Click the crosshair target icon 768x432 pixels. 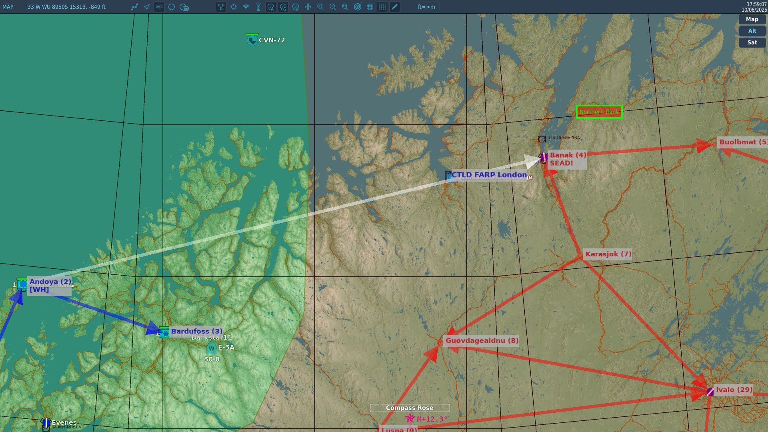coord(234,7)
